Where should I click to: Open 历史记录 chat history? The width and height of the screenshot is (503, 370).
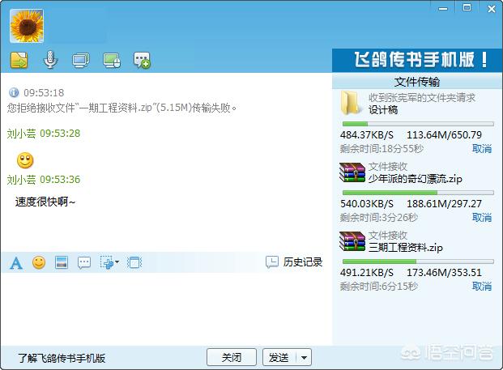click(294, 262)
